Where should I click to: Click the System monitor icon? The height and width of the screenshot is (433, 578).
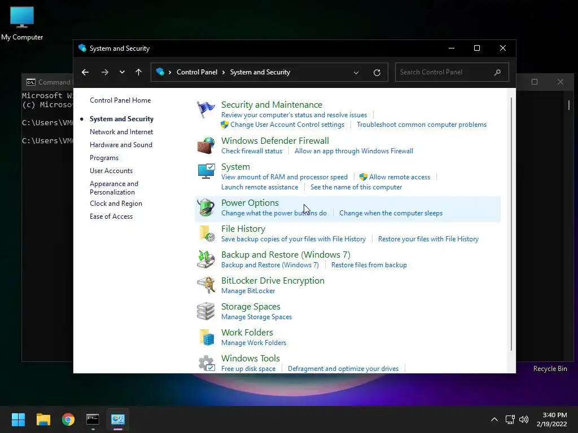point(205,171)
